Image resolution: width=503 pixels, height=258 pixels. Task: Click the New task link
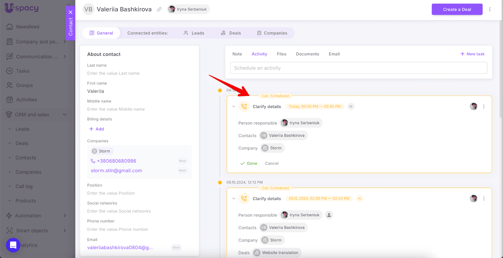473,54
